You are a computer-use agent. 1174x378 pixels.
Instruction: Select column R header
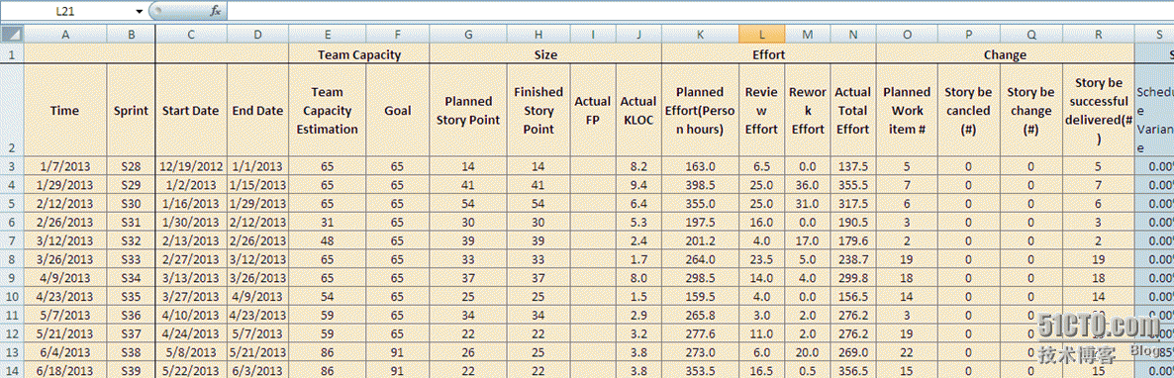coord(1098,35)
